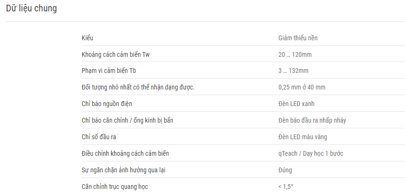This screenshot has height=196, width=405.
Task: Click the 'Dữ liệu chung' section heading
Action: click(x=31, y=9)
